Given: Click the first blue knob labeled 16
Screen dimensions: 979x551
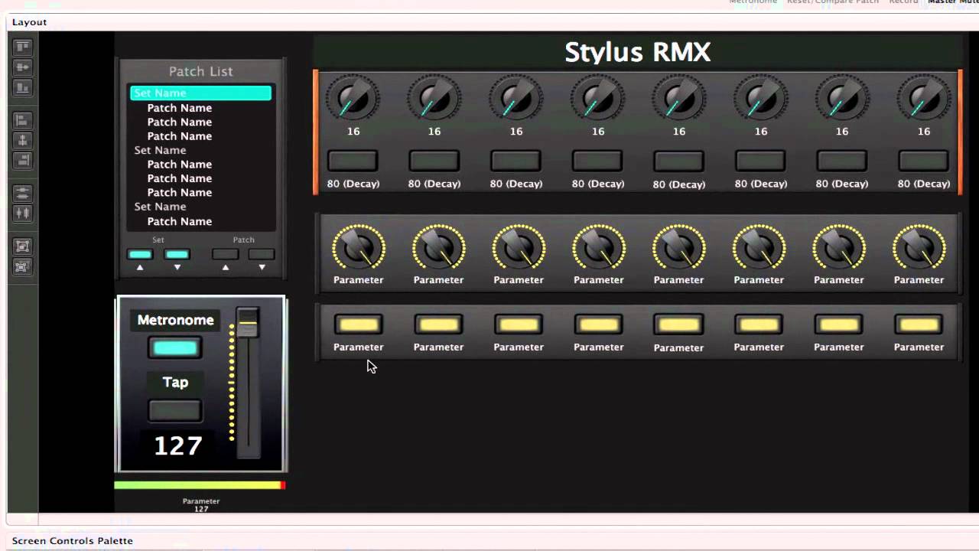Looking at the screenshot, I should pyautogui.click(x=353, y=99).
